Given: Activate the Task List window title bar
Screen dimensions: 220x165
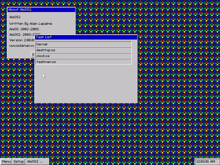Looking at the screenshot, I should click(86, 37).
